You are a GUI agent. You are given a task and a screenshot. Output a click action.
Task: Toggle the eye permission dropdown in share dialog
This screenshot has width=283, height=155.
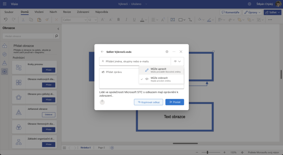tap(177, 61)
